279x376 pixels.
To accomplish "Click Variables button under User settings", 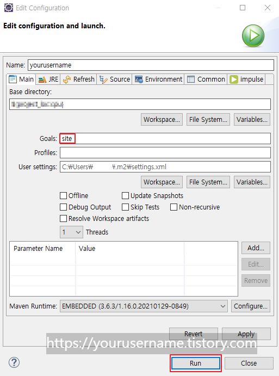I will [x=252, y=182].
